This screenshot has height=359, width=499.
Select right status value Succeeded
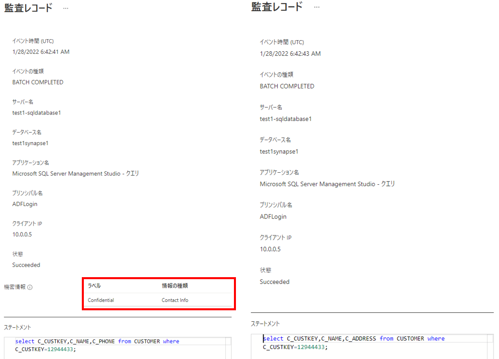[x=275, y=282]
